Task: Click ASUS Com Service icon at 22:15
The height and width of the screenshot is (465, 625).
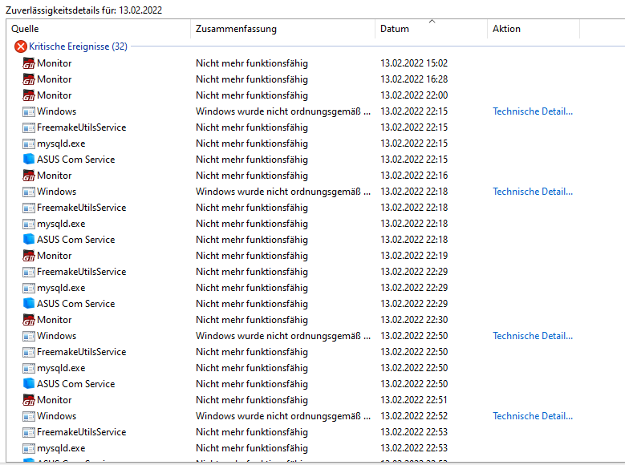Action: pyautogui.click(x=29, y=160)
